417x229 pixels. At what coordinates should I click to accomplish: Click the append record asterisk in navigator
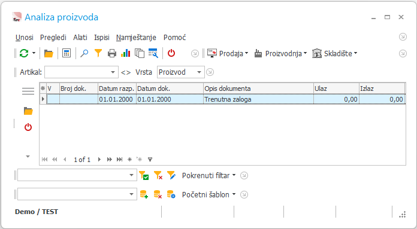[x=129, y=159]
